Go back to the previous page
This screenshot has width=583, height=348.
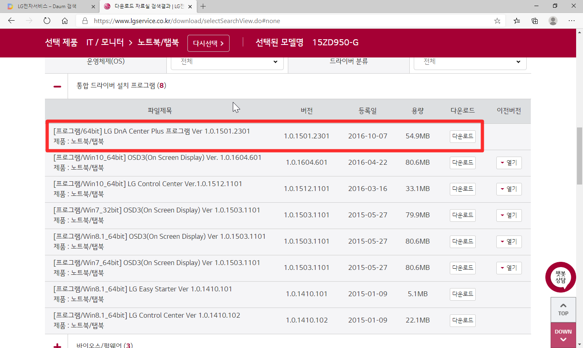(x=11, y=21)
